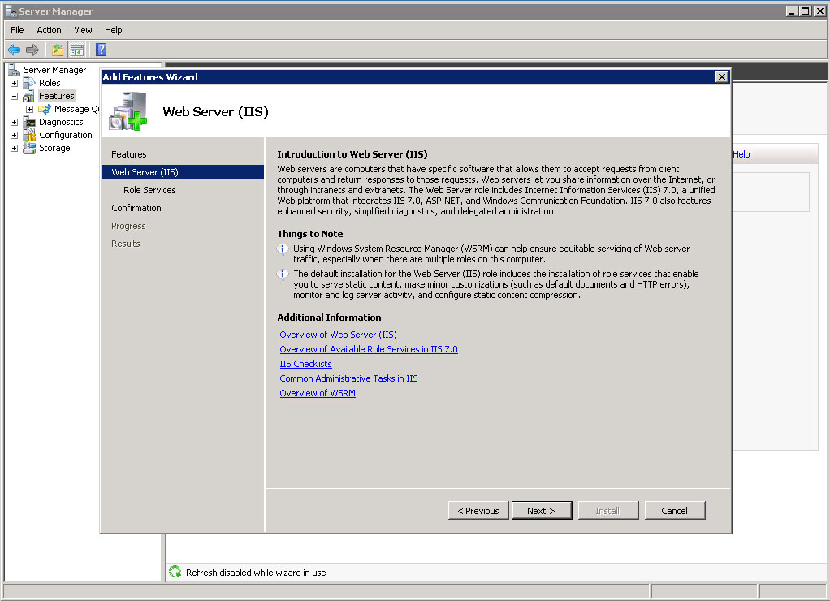
Task: Click the 'Things to Note' heading
Action: tap(310, 234)
